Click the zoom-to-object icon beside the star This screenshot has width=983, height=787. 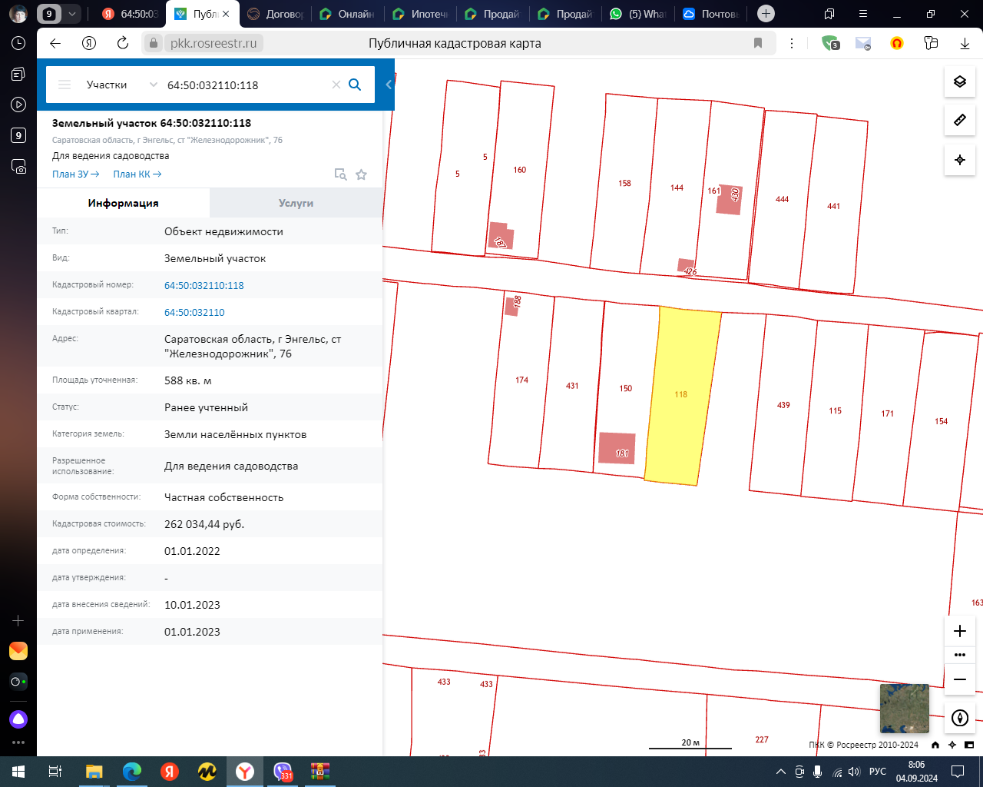click(340, 174)
